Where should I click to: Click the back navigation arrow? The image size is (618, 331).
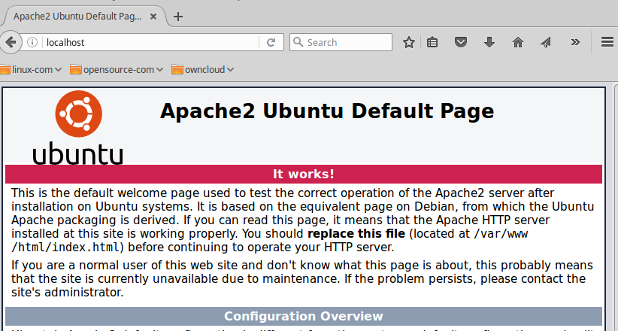tap(11, 43)
